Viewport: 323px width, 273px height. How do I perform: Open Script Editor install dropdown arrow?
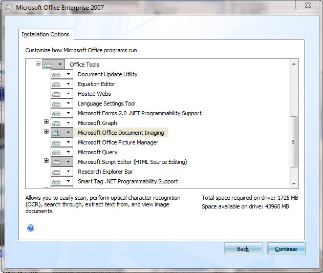(68, 161)
